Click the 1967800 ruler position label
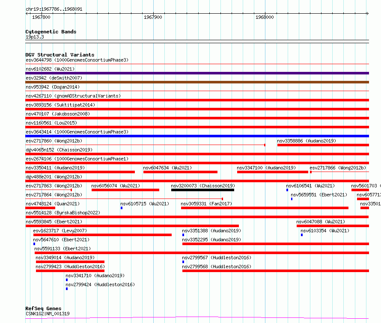This screenshot has height=323, width=381. coord(41,17)
